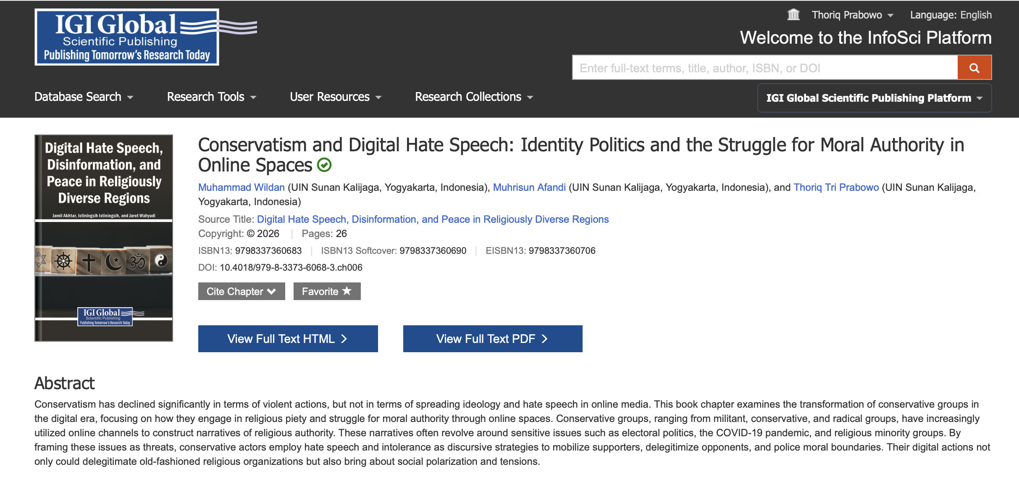Screen dimensions: 1019x485
Task: Click the arrow on View Full Text PDF
Action: 545,339
